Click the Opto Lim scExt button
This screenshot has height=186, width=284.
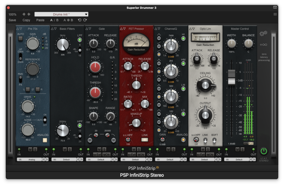(201, 155)
